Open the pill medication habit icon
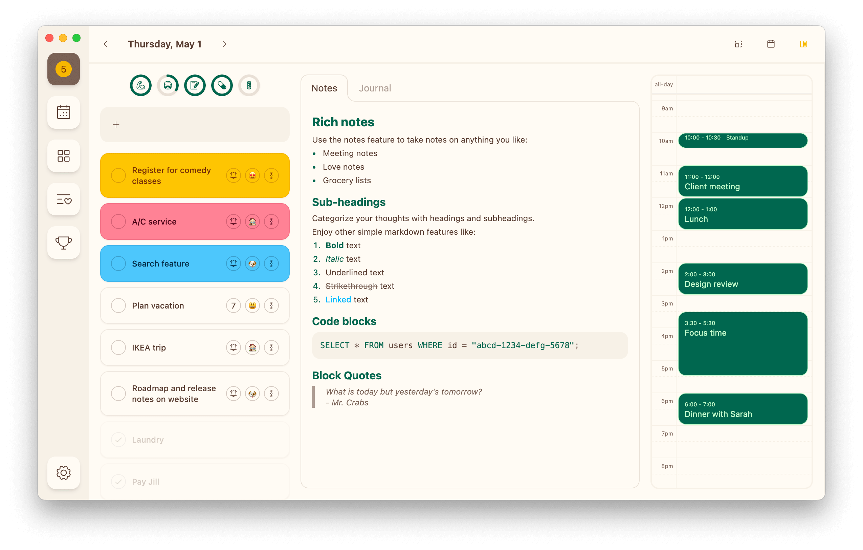The height and width of the screenshot is (550, 863). pos(222,85)
